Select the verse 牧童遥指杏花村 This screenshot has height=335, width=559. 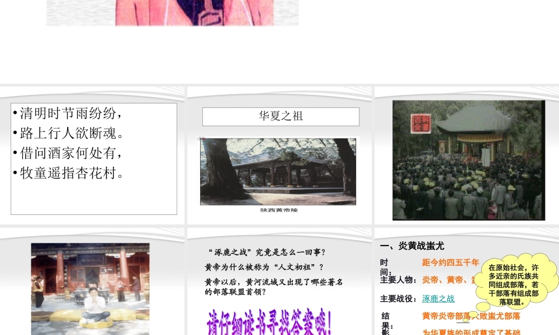tap(72, 174)
